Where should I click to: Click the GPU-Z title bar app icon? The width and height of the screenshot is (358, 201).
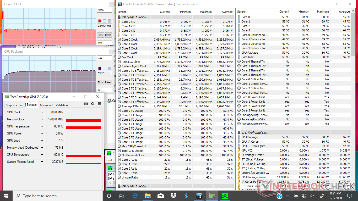pyautogui.click(x=7, y=97)
